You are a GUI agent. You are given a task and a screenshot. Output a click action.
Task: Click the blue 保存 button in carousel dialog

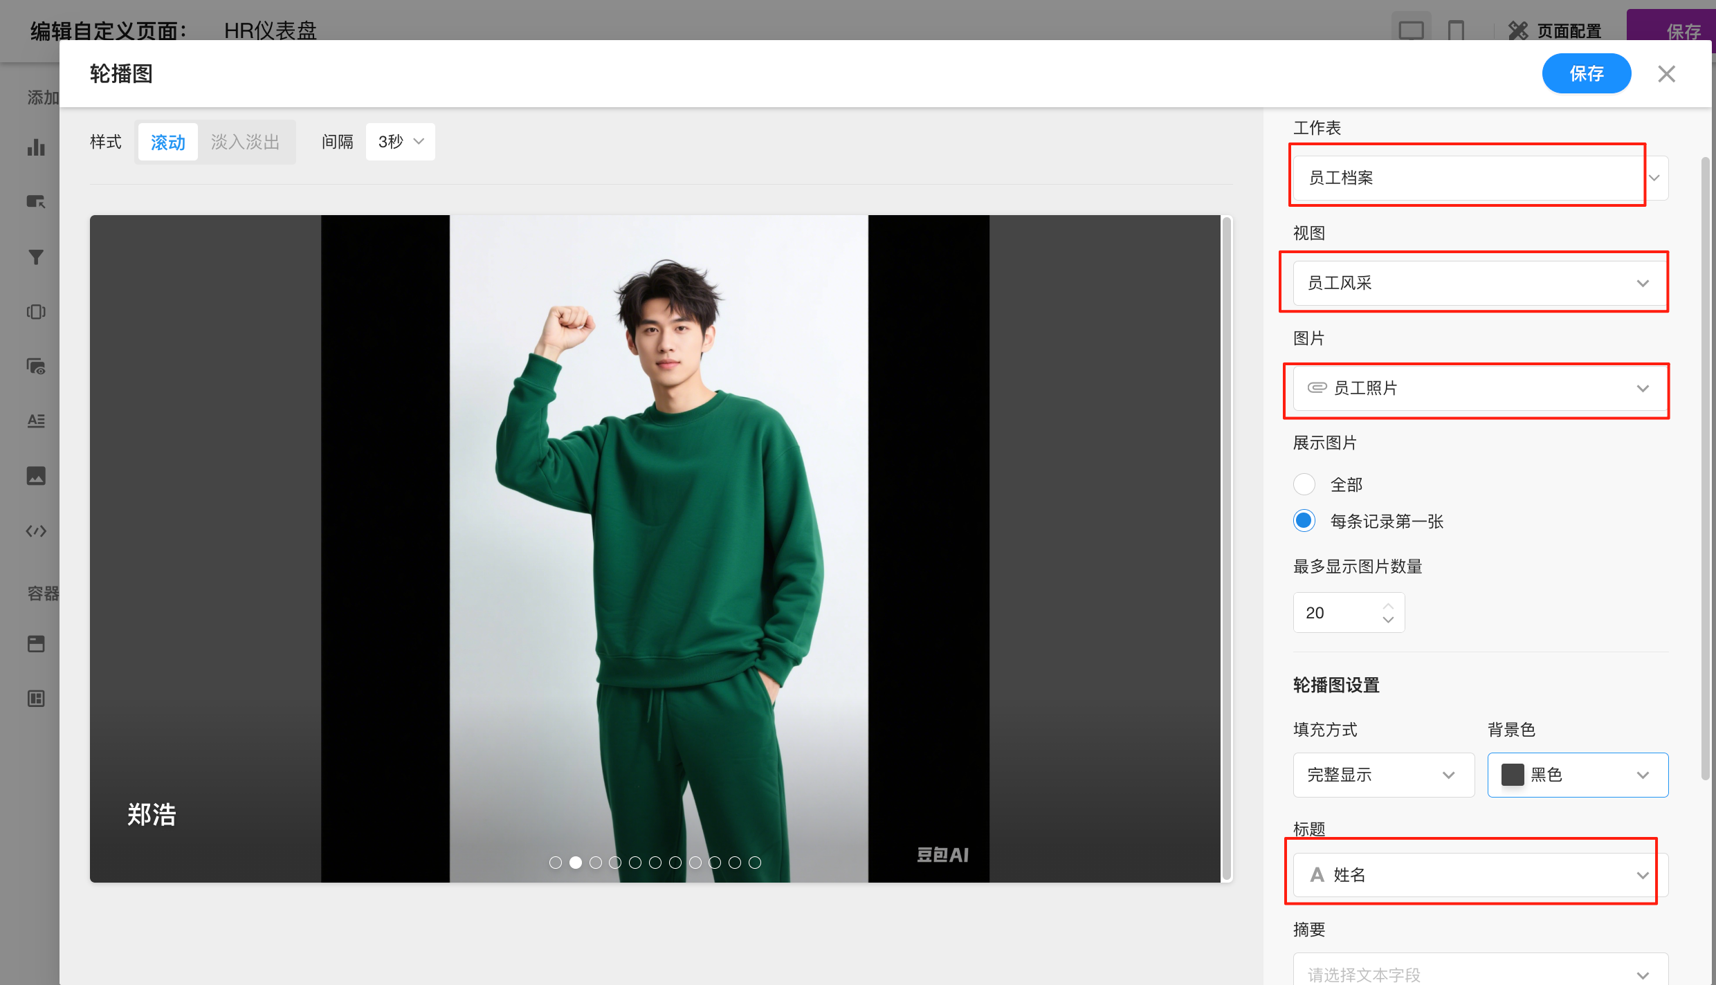pos(1586,73)
